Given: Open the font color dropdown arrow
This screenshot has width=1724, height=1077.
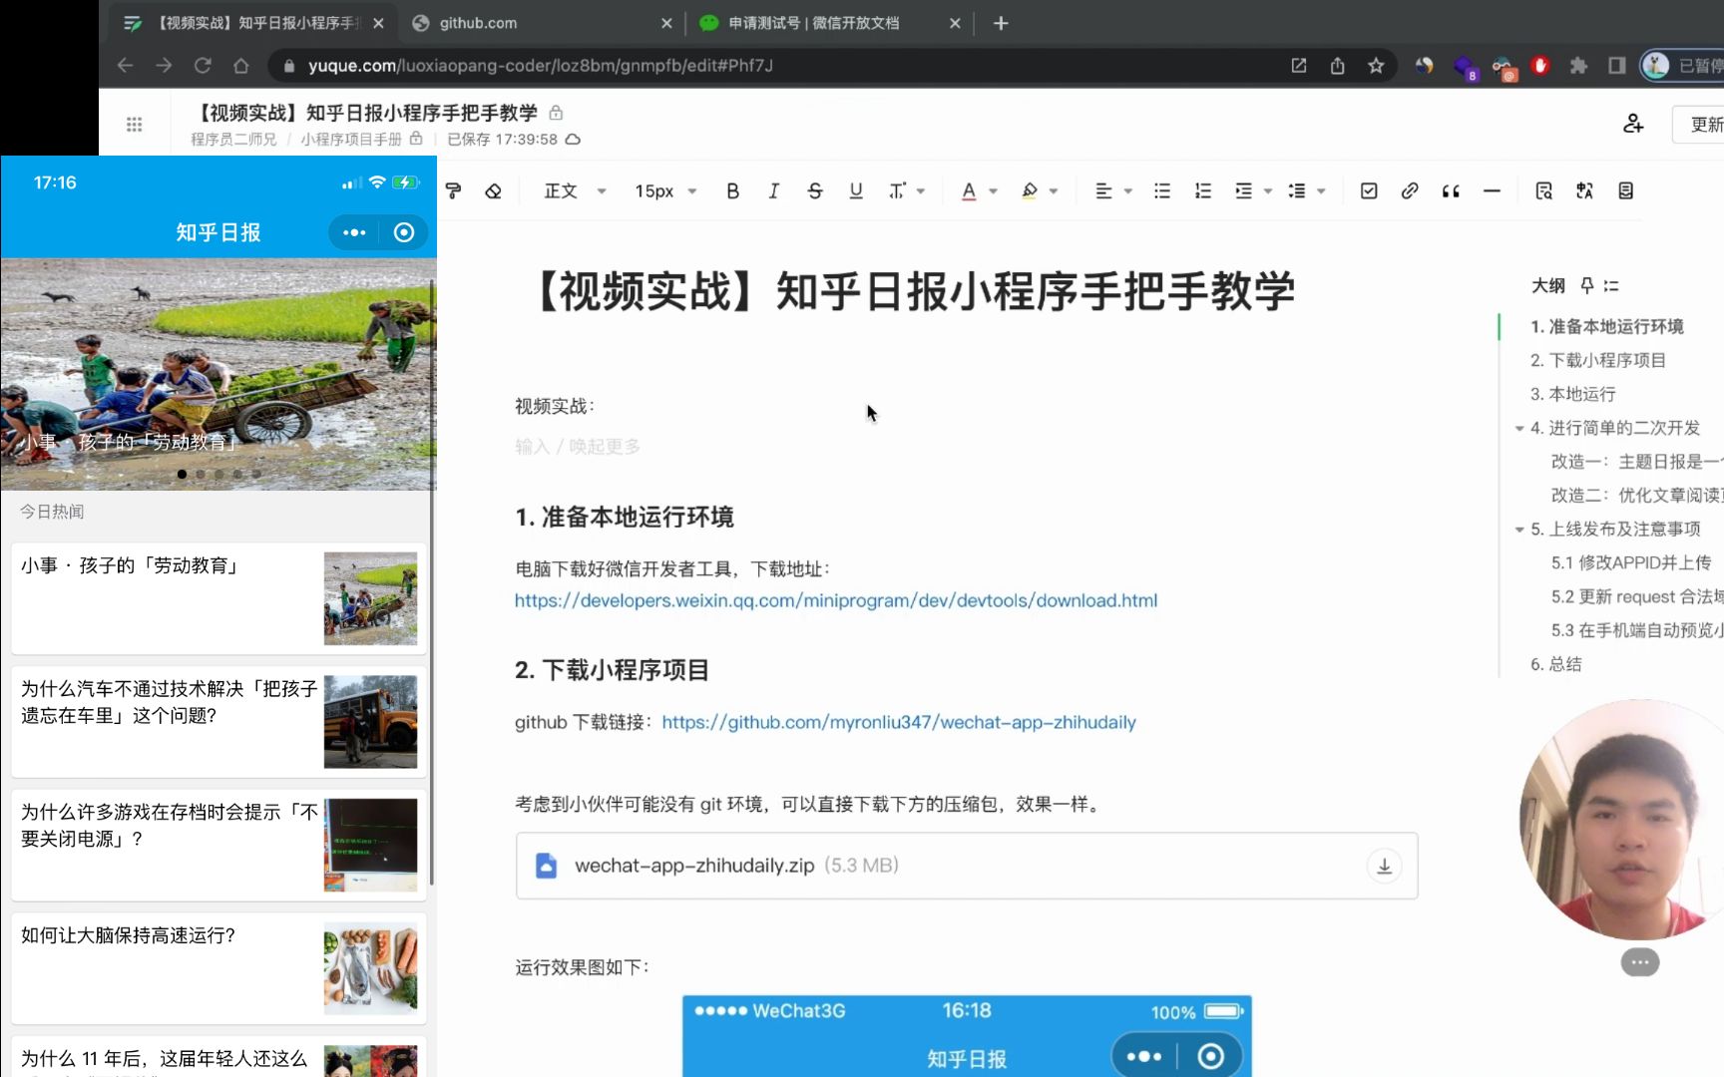Looking at the screenshot, I should [x=993, y=190].
